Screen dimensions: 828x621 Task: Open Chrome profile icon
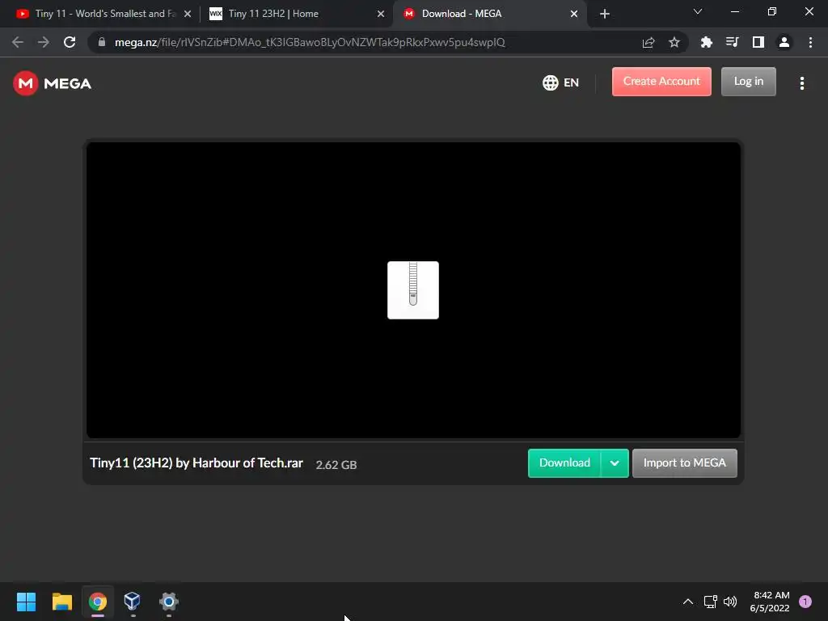point(784,42)
